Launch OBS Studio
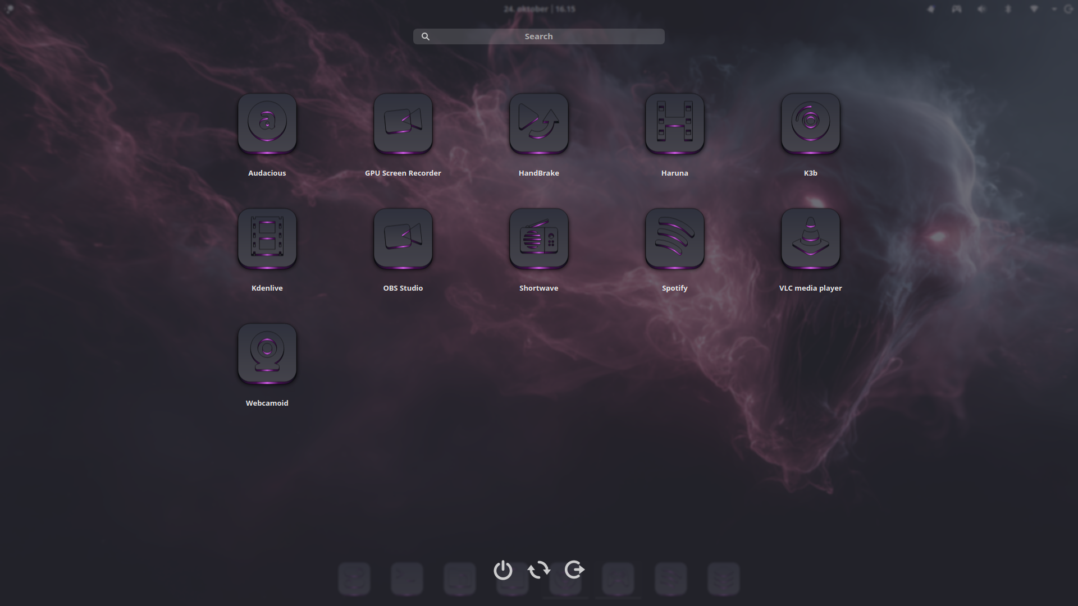1078x606 pixels. [403, 238]
